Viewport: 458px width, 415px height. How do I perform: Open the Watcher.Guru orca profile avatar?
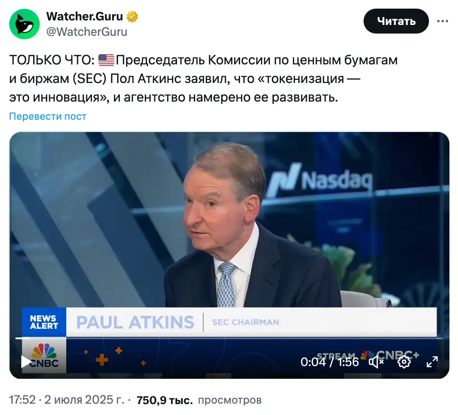point(25,24)
